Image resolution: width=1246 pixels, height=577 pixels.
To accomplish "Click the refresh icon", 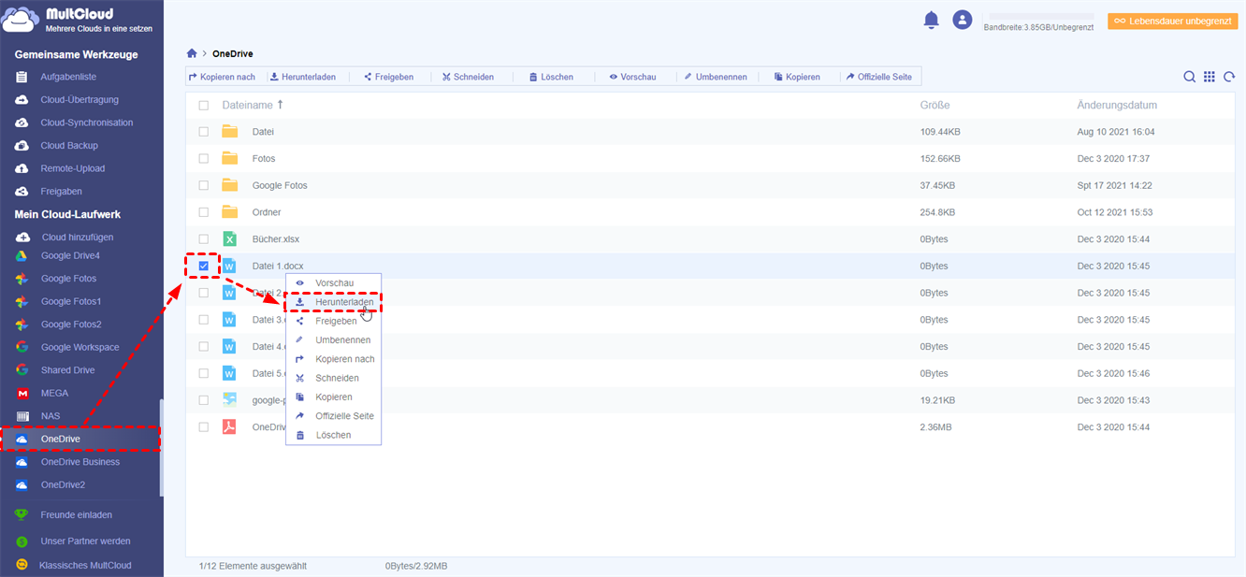I will coord(1229,77).
